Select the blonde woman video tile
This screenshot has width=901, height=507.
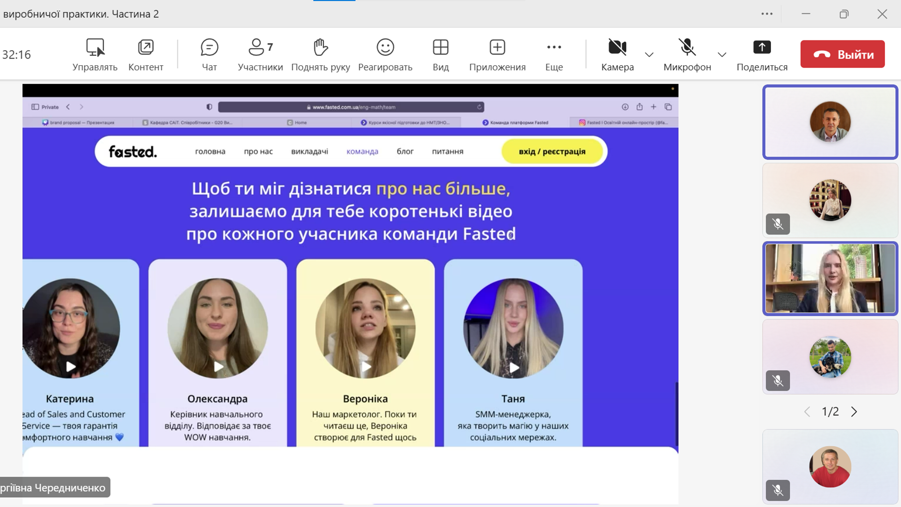click(x=830, y=278)
